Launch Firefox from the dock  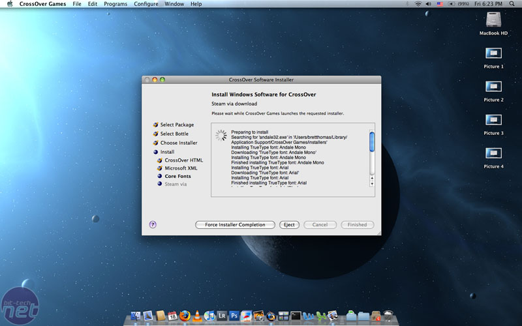[x=185, y=316]
